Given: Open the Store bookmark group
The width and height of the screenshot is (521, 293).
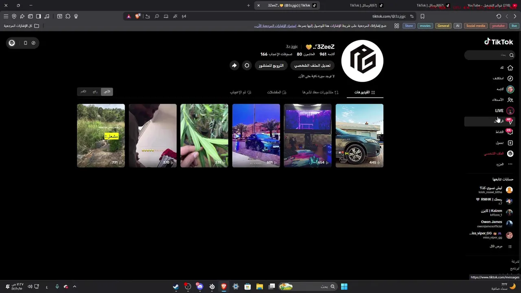Looking at the screenshot, I should [409, 26].
